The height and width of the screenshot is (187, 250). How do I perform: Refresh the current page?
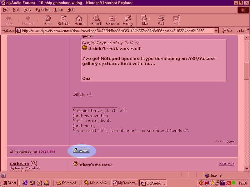(63, 20)
